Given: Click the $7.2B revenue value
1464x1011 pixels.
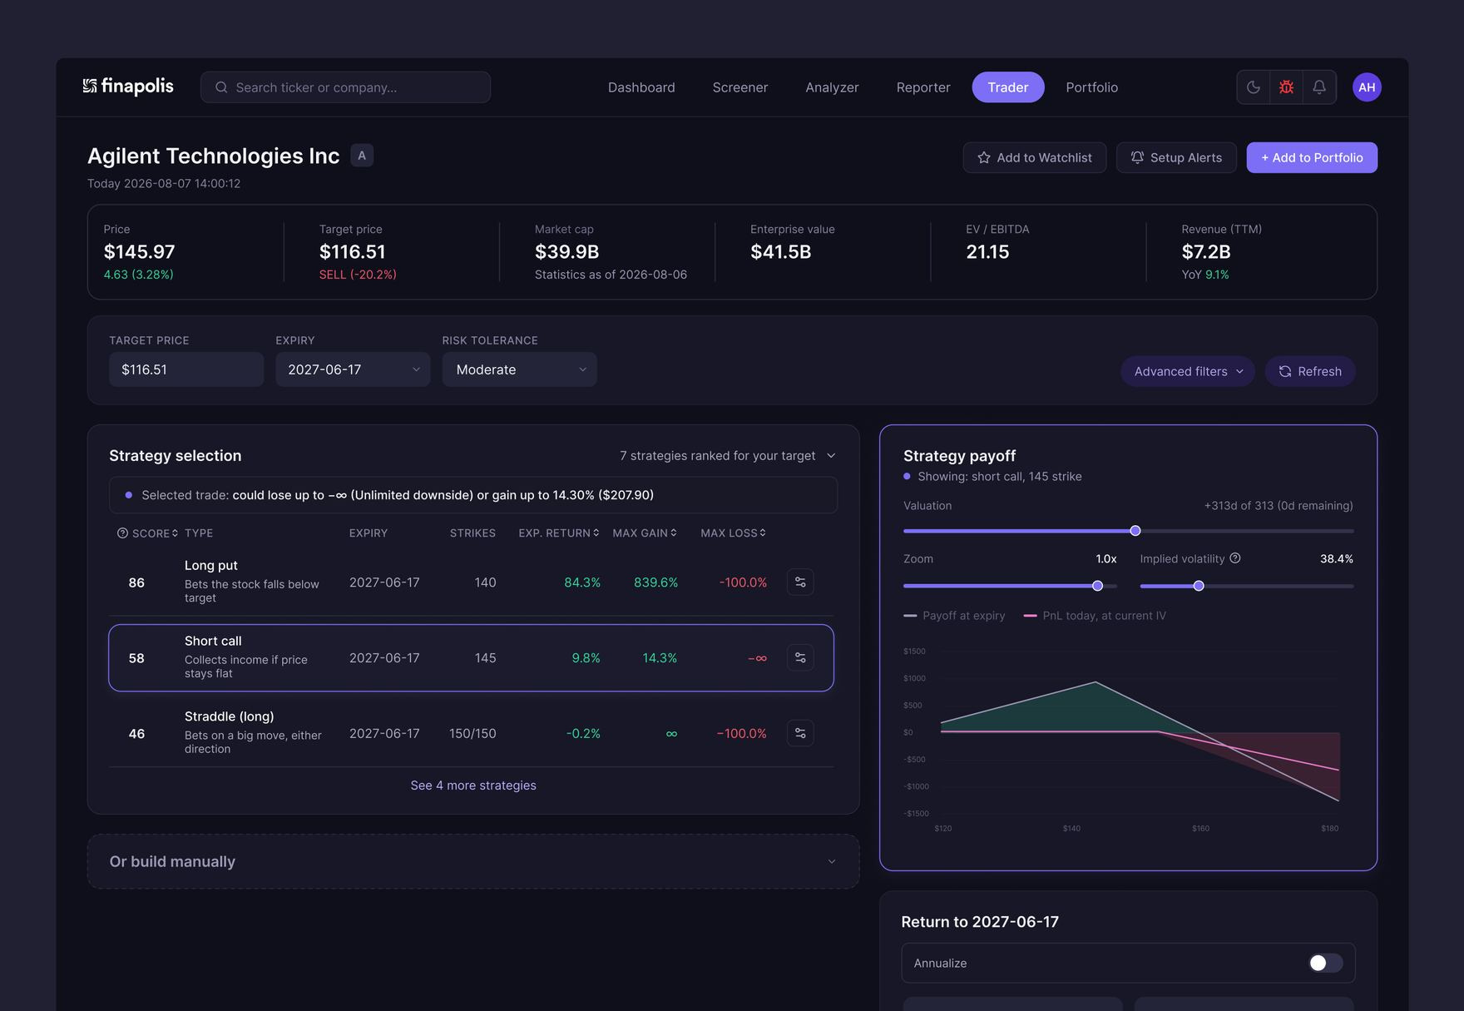Looking at the screenshot, I should click(x=1206, y=251).
